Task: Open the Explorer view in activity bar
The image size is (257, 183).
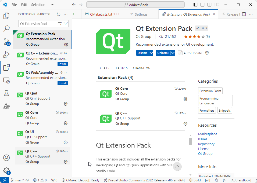Action: 6,16
